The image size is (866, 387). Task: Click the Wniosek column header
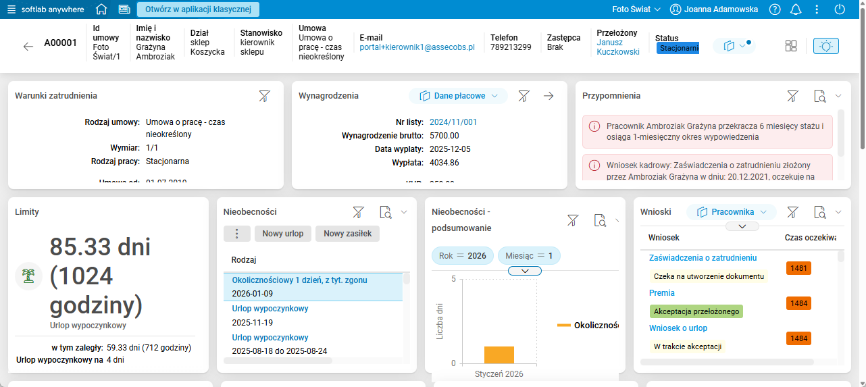(664, 238)
